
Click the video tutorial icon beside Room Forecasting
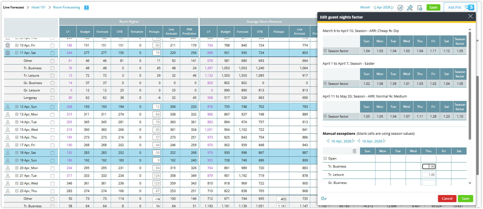click(x=86, y=7)
